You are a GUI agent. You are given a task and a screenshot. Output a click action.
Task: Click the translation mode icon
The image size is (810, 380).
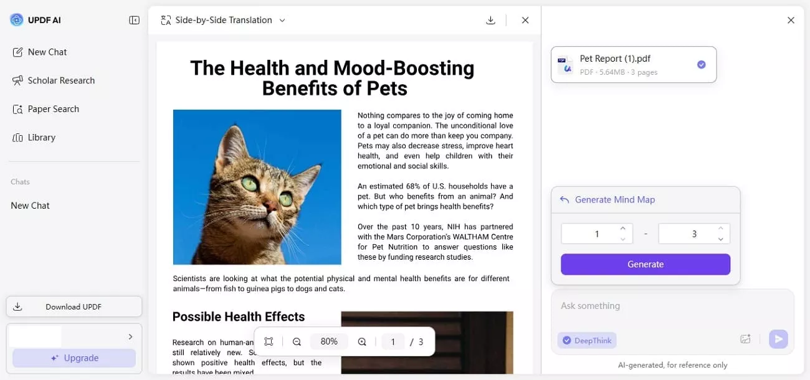(x=166, y=20)
